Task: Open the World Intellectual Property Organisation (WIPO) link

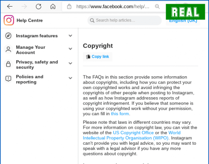Action: click(126, 138)
